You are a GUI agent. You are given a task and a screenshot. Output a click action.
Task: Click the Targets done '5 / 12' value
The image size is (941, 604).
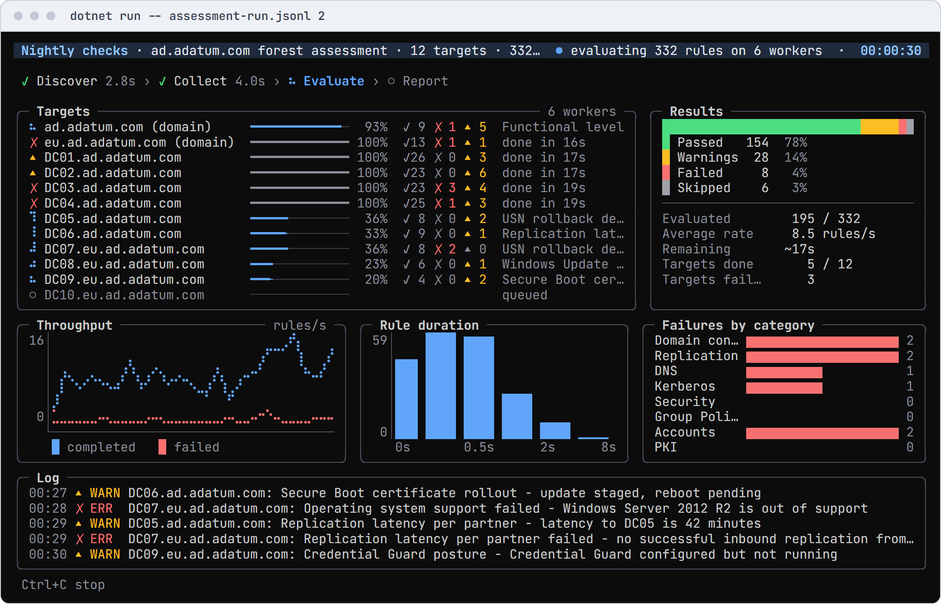click(x=830, y=264)
